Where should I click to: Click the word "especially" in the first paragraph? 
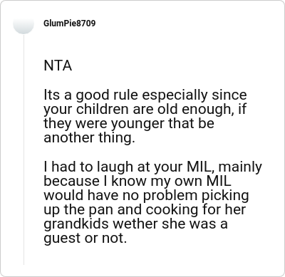coord(175,95)
